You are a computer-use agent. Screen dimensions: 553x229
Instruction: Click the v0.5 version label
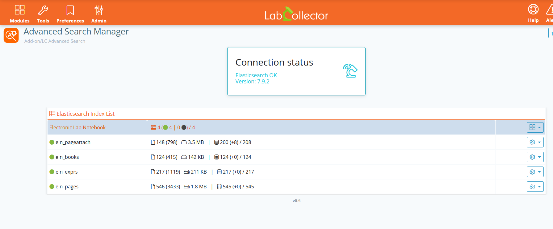pos(296,201)
